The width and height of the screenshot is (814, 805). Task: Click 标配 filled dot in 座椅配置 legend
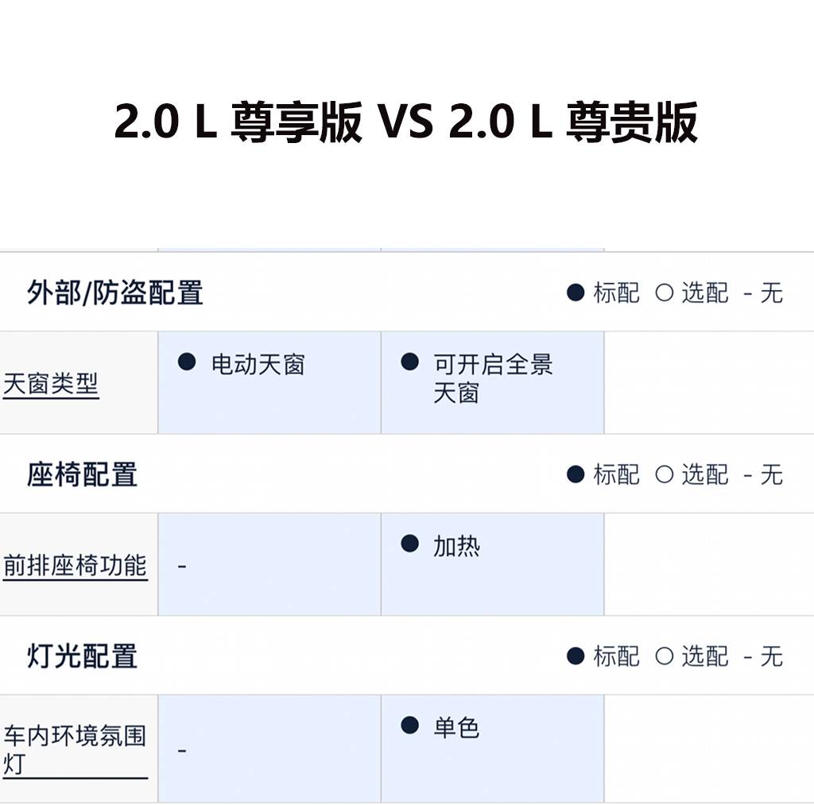point(576,474)
